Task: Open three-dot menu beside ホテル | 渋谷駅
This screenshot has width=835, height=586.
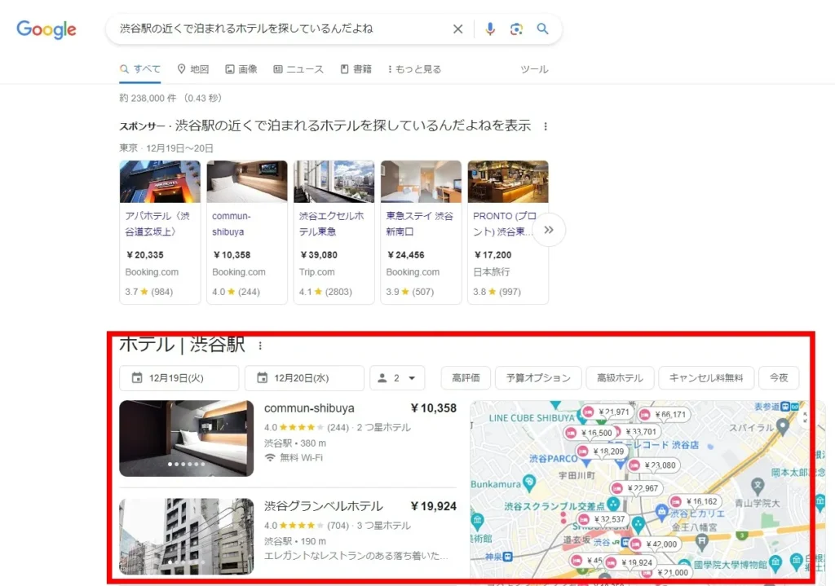Action: pyautogui.click(x=260, y=346)
